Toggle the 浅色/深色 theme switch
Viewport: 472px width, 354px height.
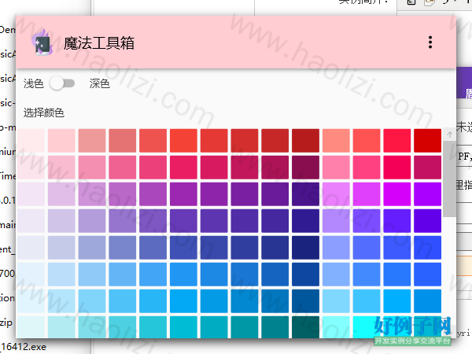62,83
